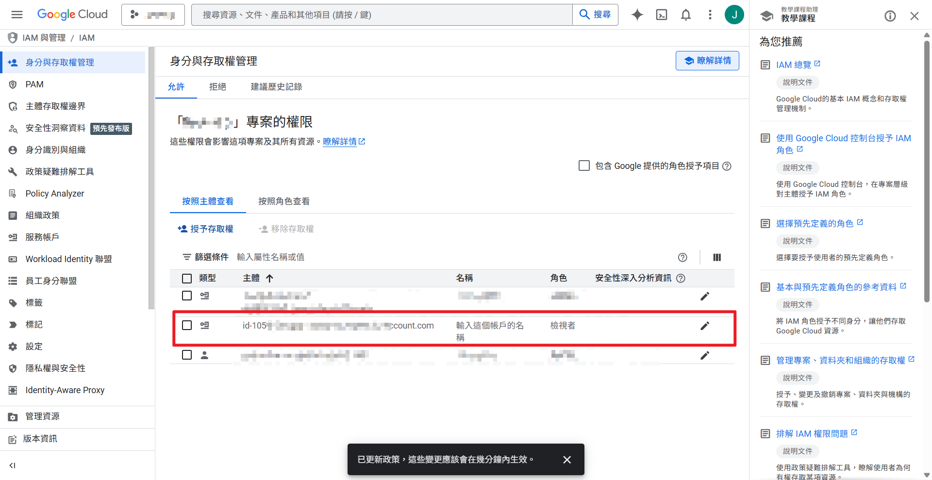The image size is (932, 480).
Task: Click the 篩選條件 filter icon
Action: point(187,257)
